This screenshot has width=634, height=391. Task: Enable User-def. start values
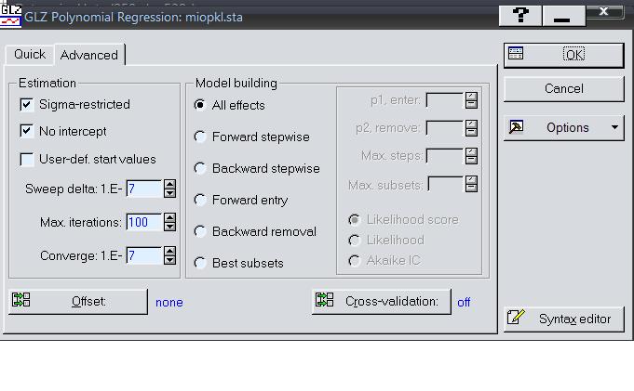coord(27,160)
